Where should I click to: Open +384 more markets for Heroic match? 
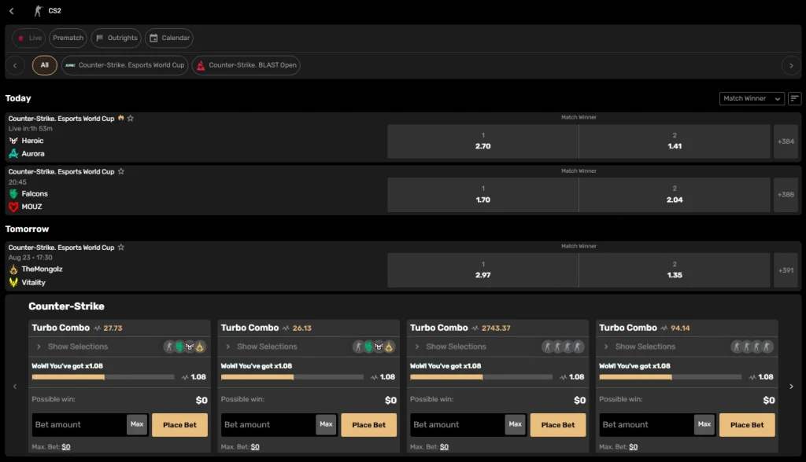(786, 141)
